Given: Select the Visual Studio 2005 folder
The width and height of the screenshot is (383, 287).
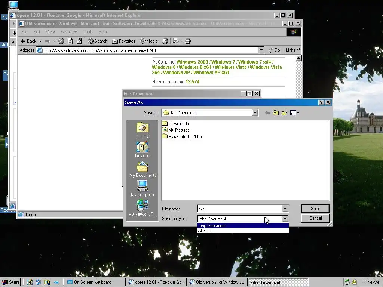Looking at the screenshot, I should [182, 136].
